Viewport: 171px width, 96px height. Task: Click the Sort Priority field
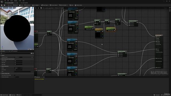[18, 70]
